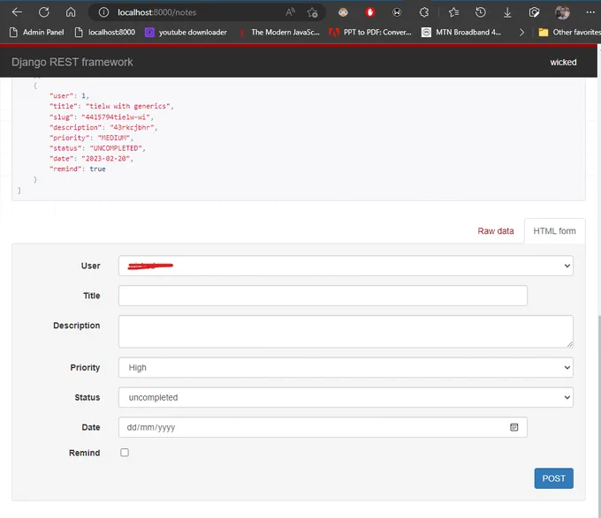Screen dimensions: 601x518
Task: Add this page to favorites star icon
Action: [312, 12]
